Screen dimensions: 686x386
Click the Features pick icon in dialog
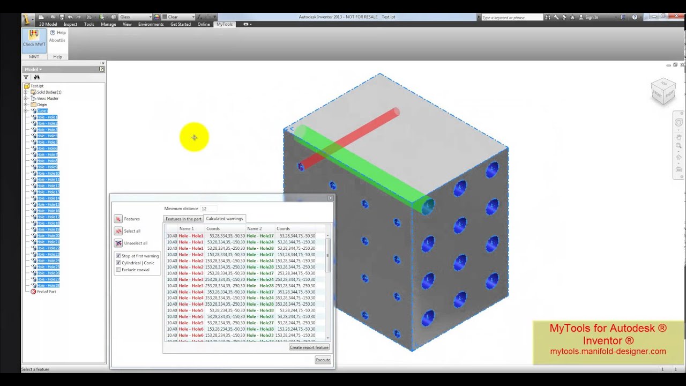pyautogui.click(x=118, y=219)
